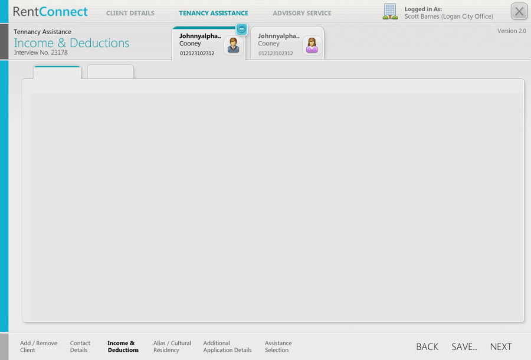Image resolution: width=531 pixels, height=360 pixels.
Task: Open the RentConnect home logo
Action: [49, 11]
